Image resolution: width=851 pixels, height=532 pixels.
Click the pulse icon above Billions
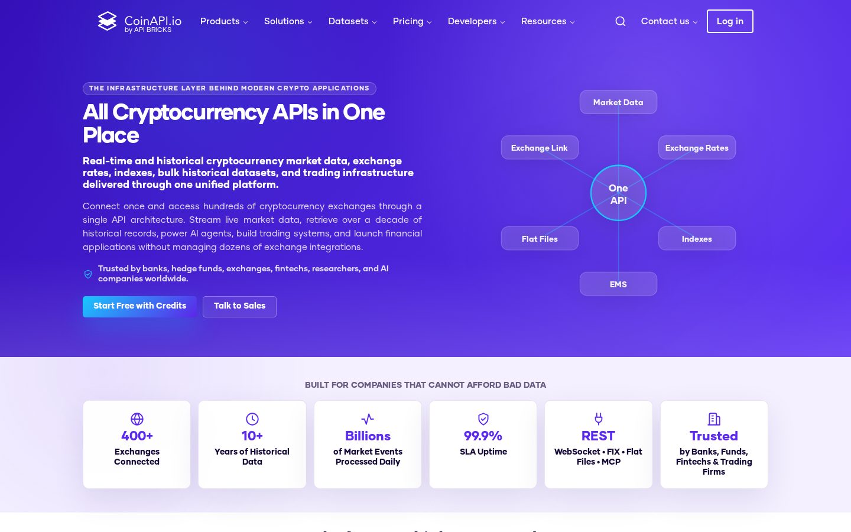point(368,419)
